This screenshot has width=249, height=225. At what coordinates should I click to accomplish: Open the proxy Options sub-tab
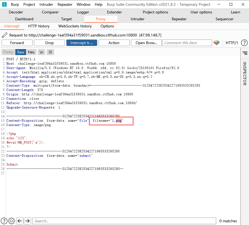(107, 26)
